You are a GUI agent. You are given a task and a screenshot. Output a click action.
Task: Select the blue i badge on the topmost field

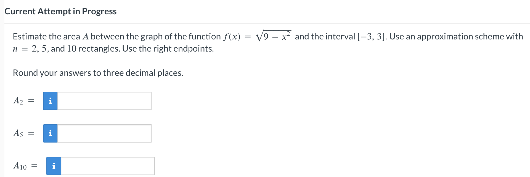pos(50,101)
